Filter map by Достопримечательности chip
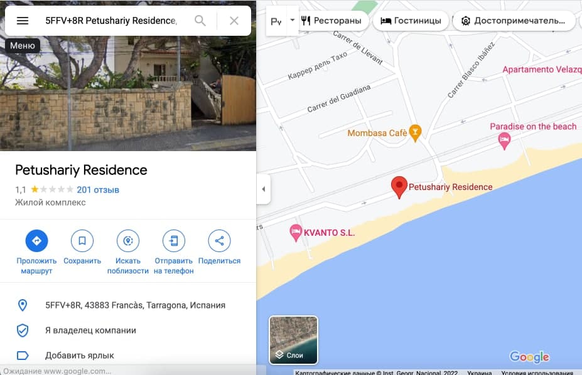 pyautogui.click(x=514, y=21)
